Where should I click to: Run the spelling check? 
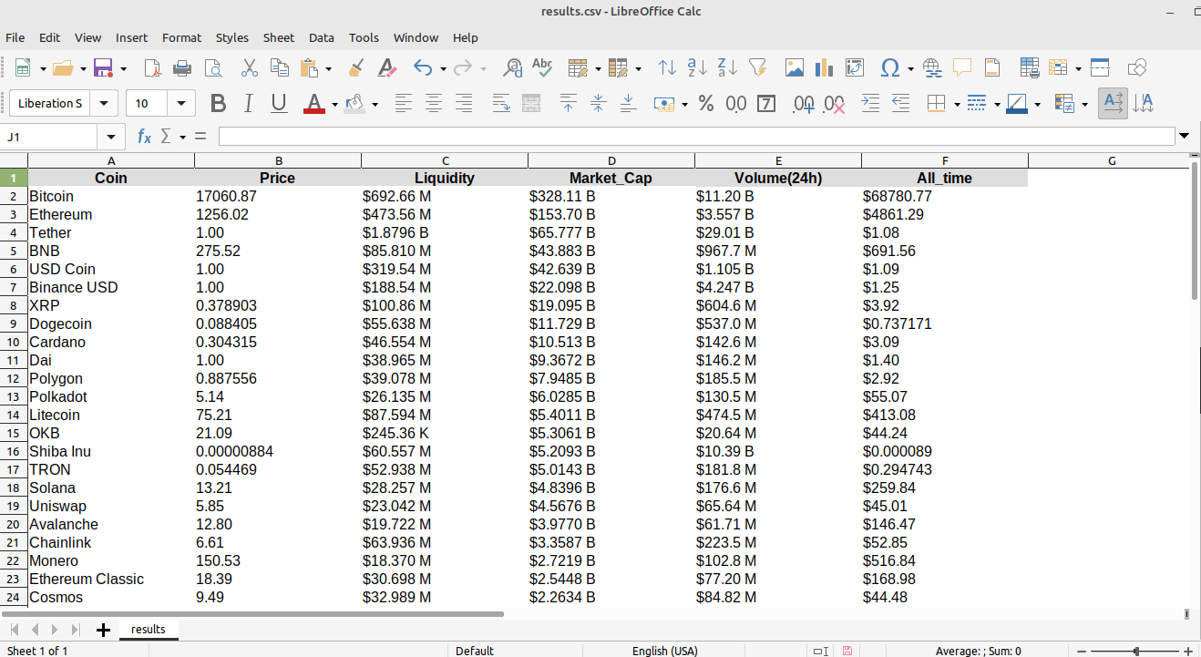(542, 67)
